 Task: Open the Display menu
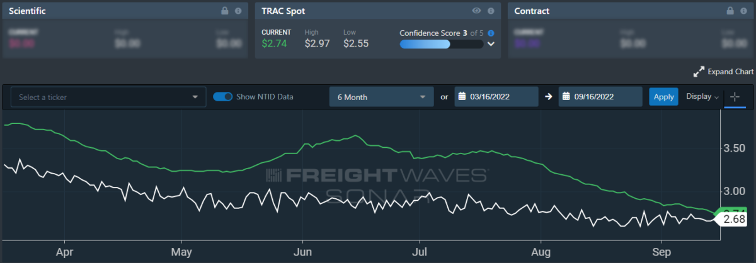(x=702, y=97)
